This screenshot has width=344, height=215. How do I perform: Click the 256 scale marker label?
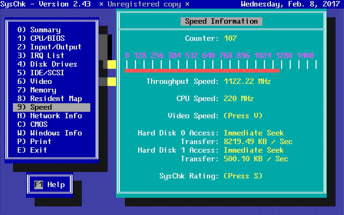tap(157, 56)
